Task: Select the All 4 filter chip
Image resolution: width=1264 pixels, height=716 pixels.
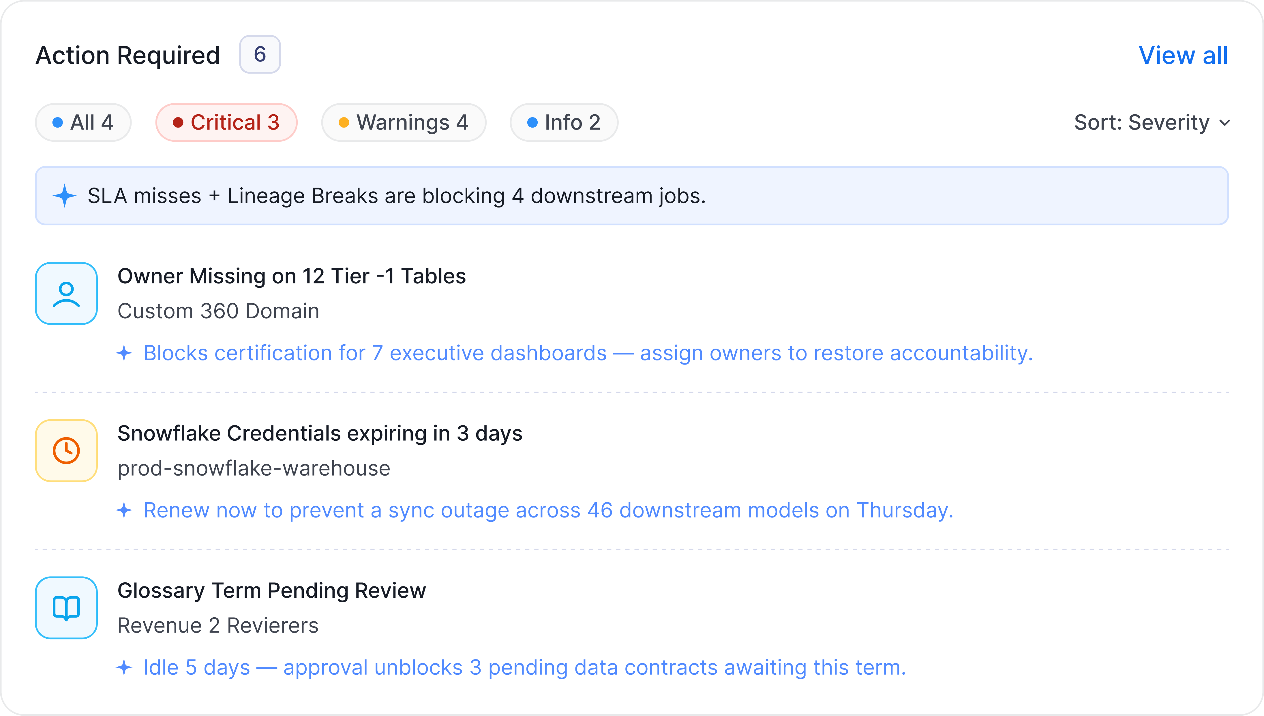Action: coord(83,122)
